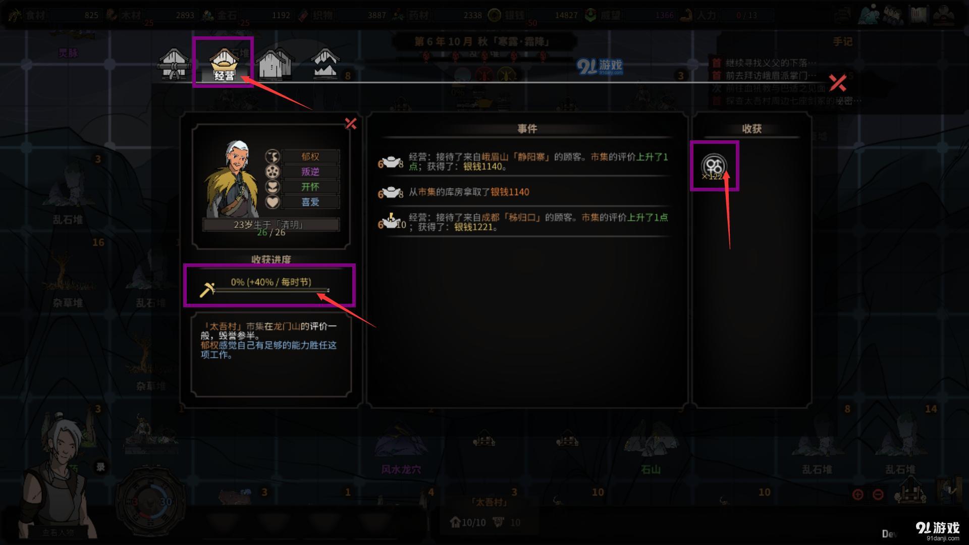Select the 喜爱 favor label

coord(310,202)
